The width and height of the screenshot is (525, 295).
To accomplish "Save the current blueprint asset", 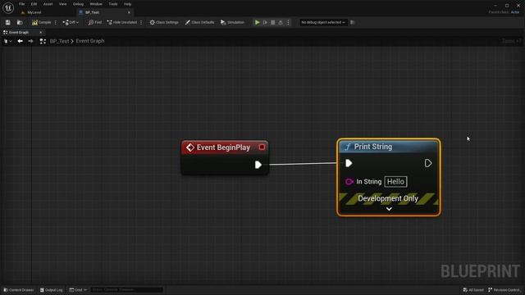I will [x=7, y=22].
